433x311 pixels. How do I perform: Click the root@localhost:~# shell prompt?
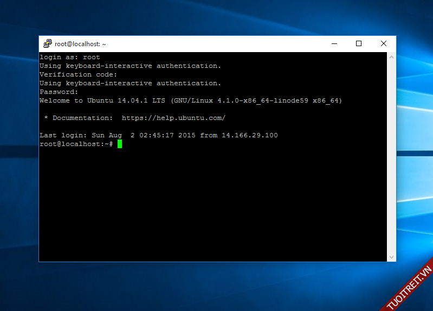pos(76,144)
